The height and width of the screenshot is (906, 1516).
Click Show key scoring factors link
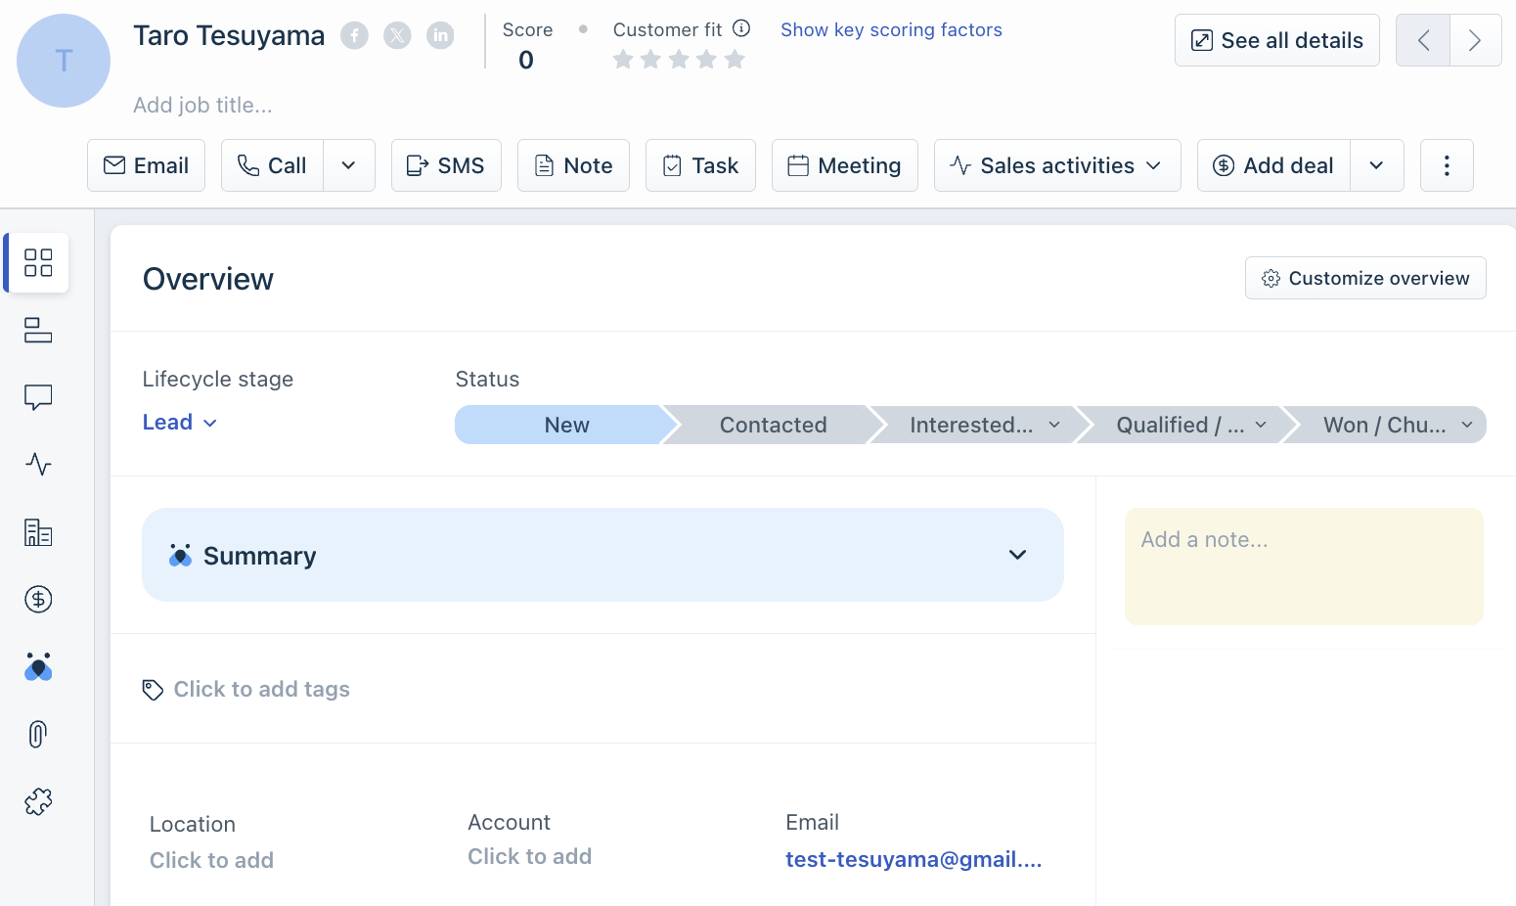click(x=891, y=30)
